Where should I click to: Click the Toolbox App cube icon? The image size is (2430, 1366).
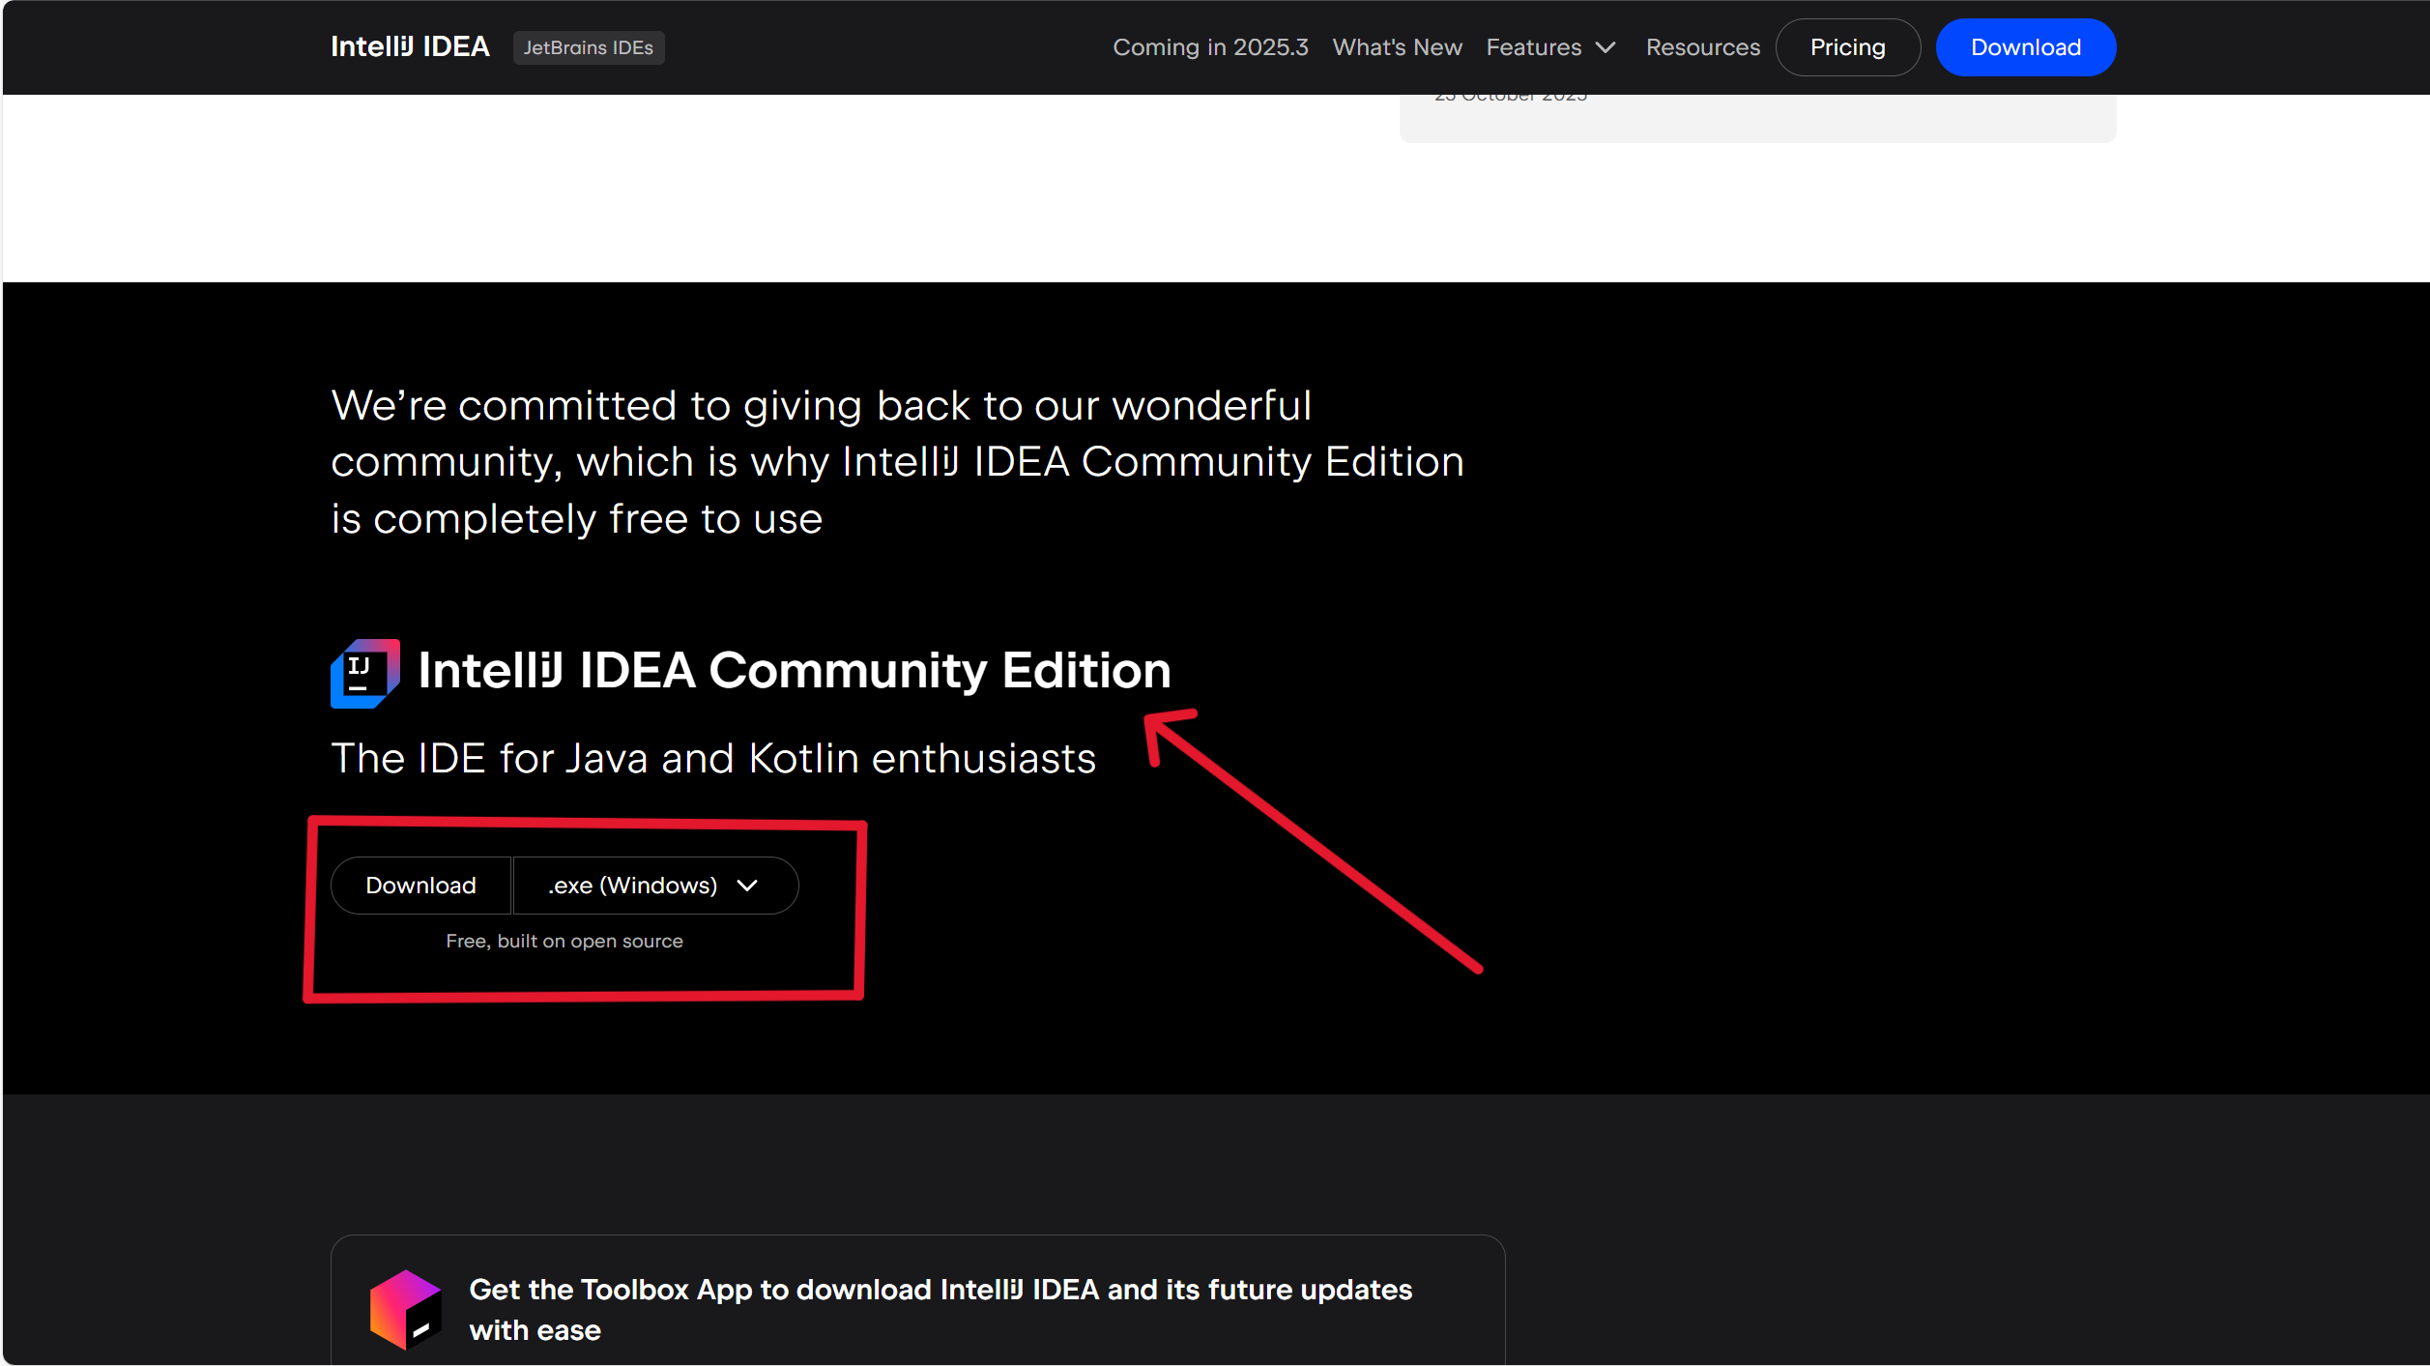point(406,1310)
